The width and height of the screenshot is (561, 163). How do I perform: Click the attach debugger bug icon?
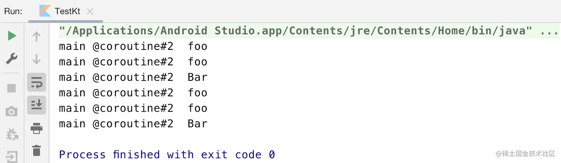(x=12, y=134)
